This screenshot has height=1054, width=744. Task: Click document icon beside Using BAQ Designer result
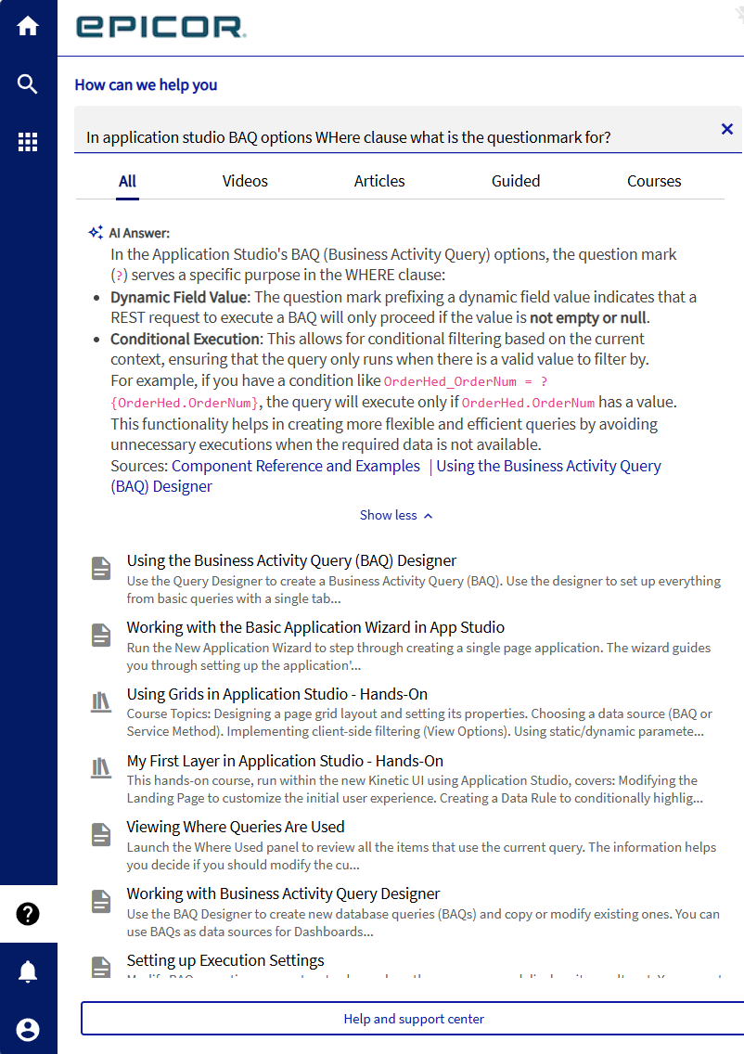101,568
